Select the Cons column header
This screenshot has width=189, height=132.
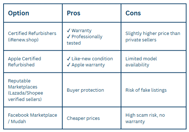pos(133,13)
